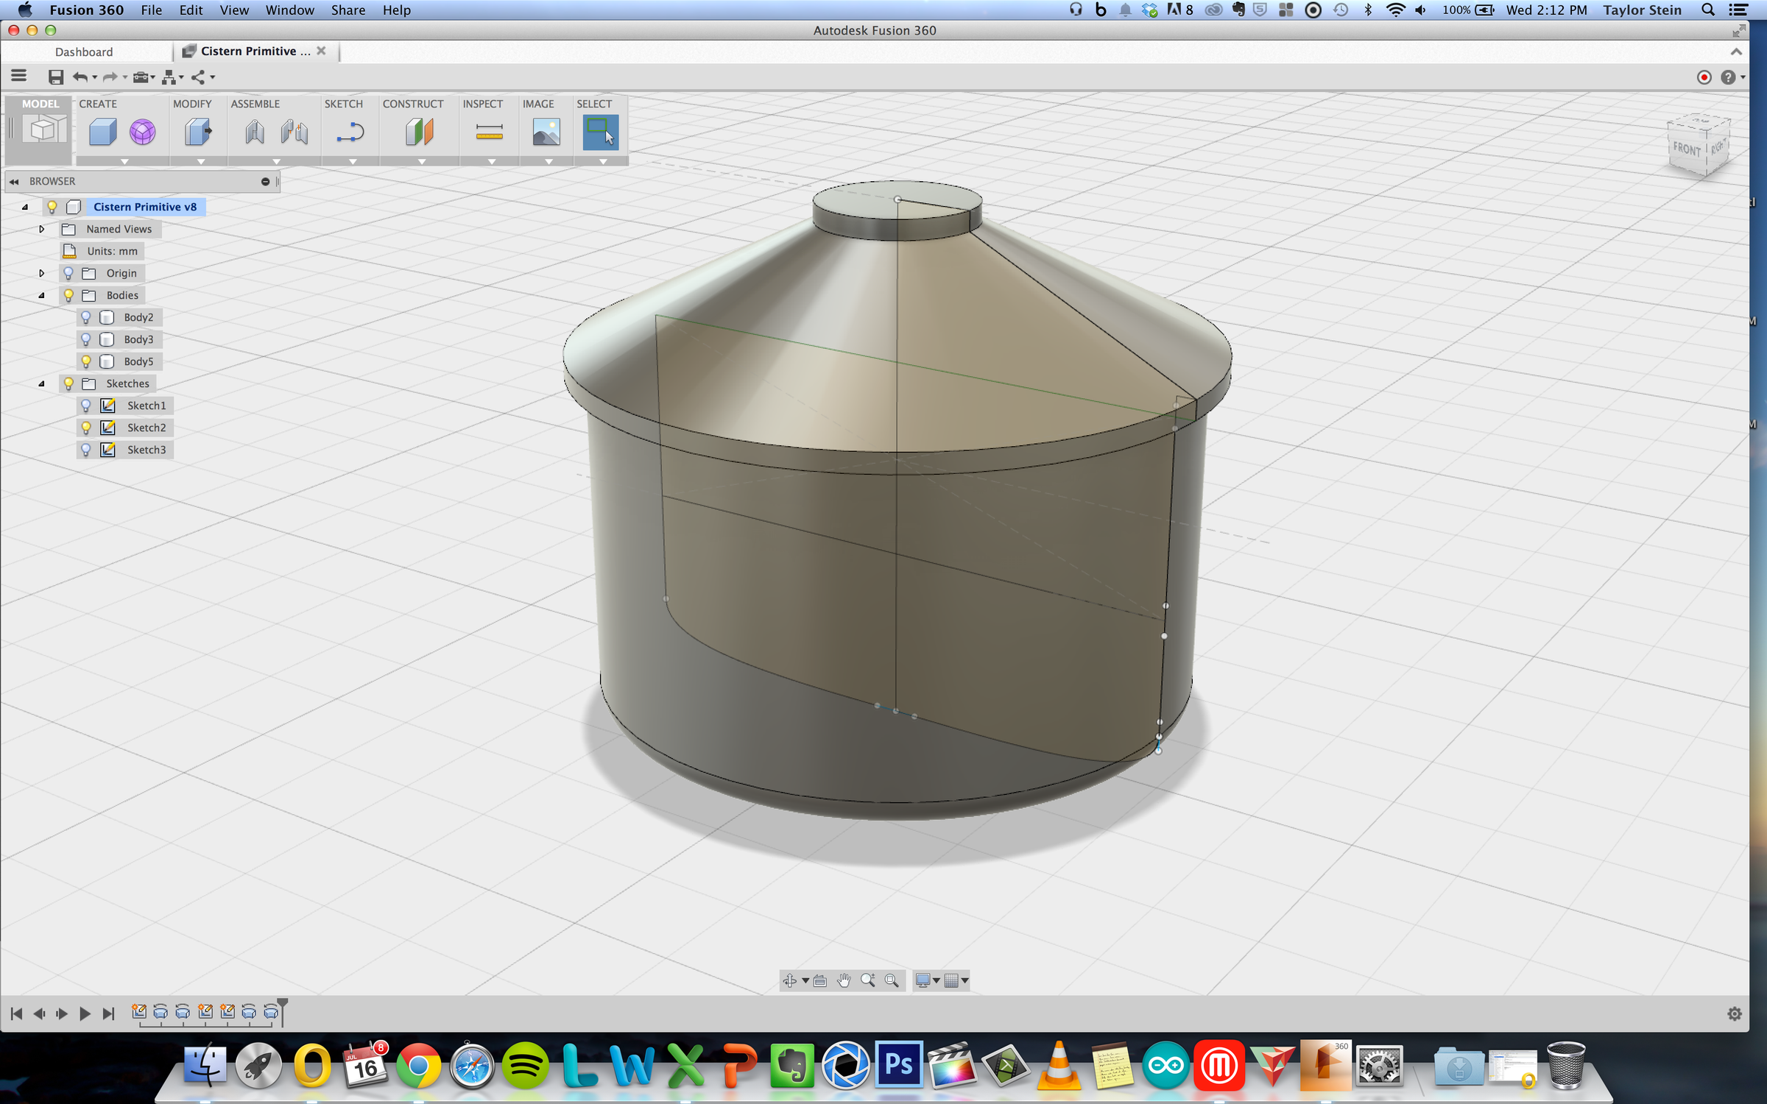Open the CREATE panel dropdown arrow

pos(124,162)
